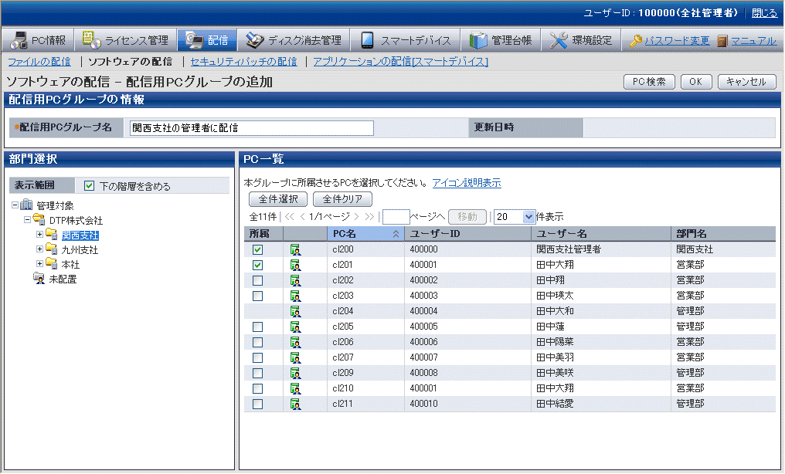Click the 配信用PCグループ名 text field
The height and width of the screenshot is (474, 785).
251,128
